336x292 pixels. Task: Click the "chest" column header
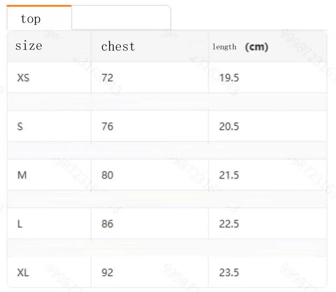tap(118, 46)
